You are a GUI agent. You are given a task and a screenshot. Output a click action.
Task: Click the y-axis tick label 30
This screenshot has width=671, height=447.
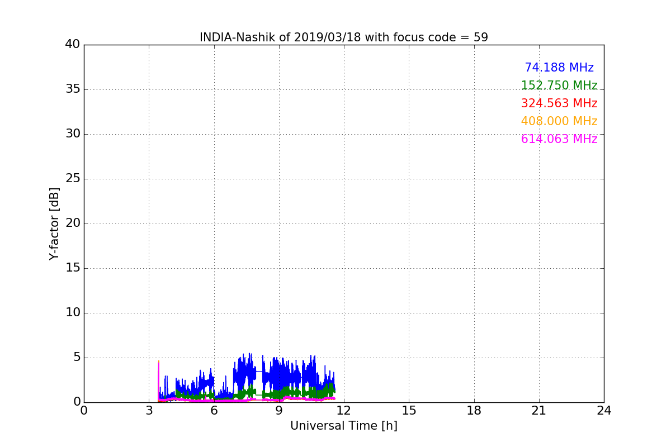(x=73, y=134)
